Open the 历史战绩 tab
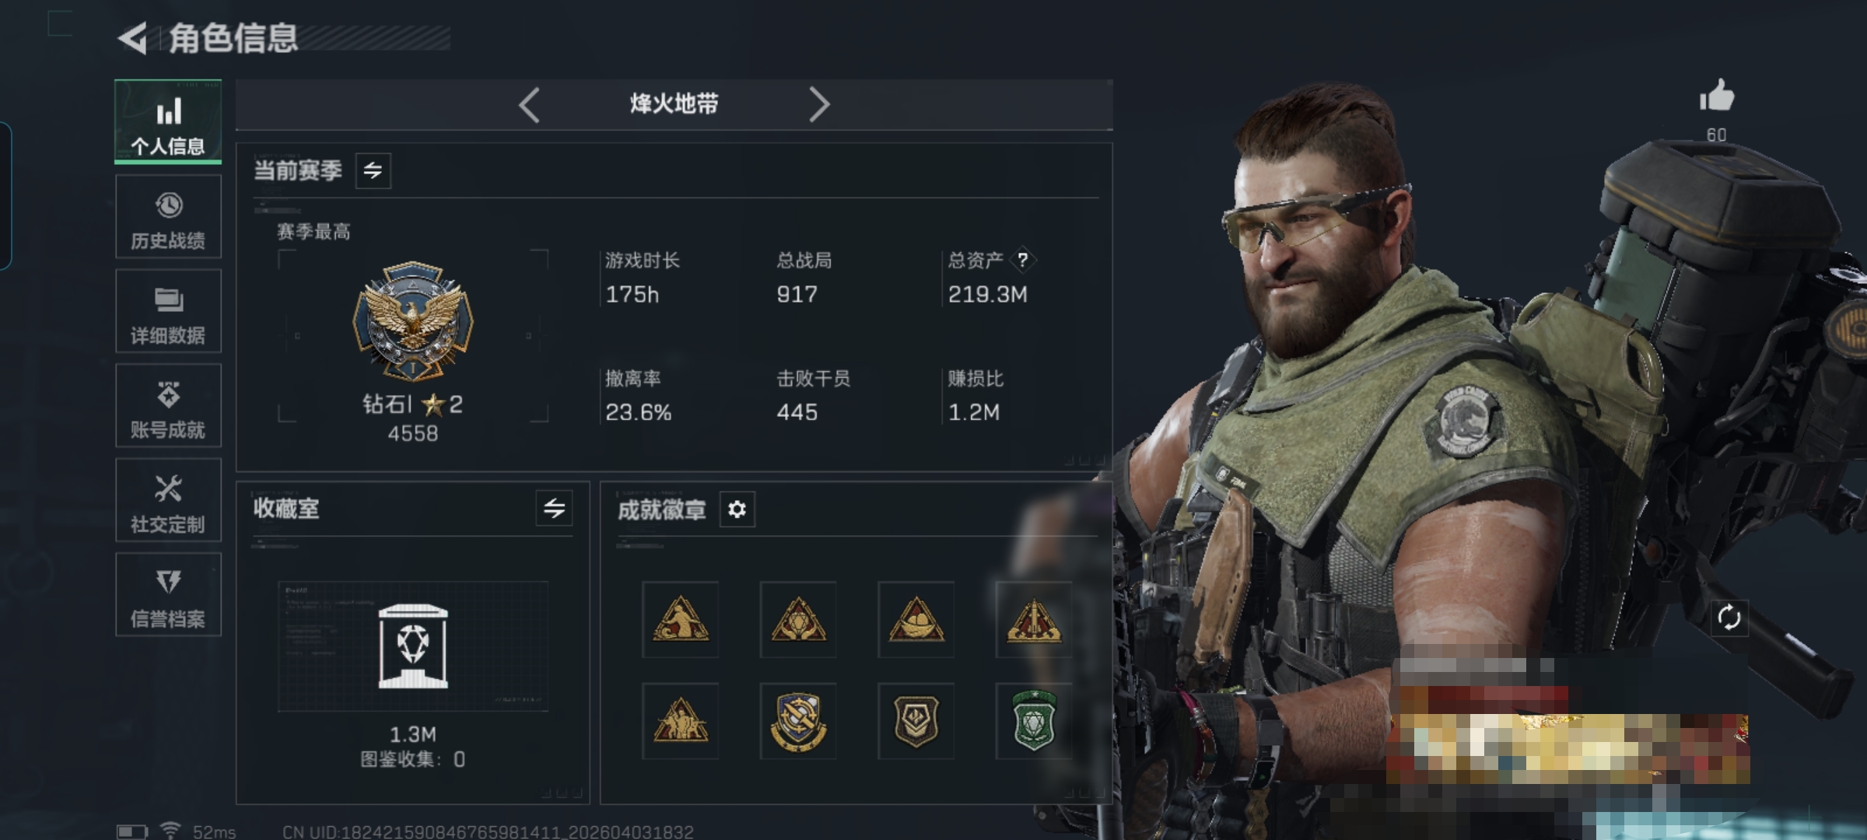The width and height of the screenshot is (1867, 840). (169, 216)
